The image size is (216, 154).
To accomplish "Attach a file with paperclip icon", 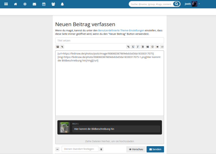I will pos(62,47).
